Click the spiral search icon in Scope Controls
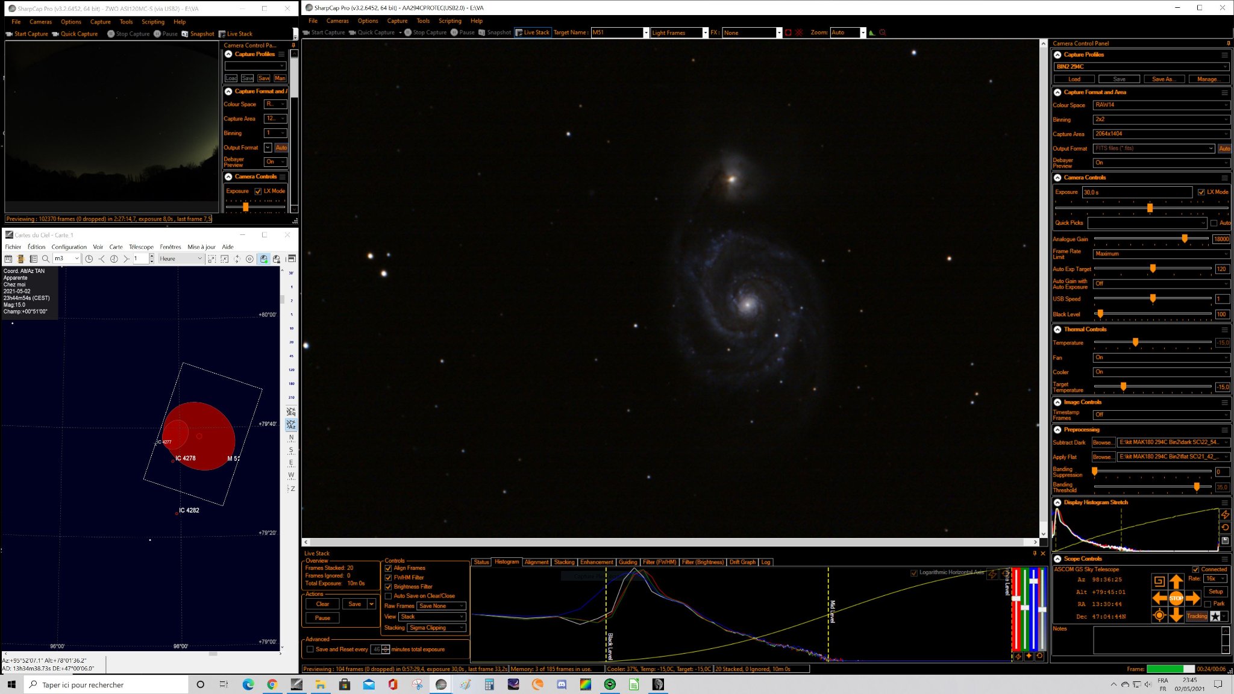The image size is (1234, 694). tap(1159, 581)
